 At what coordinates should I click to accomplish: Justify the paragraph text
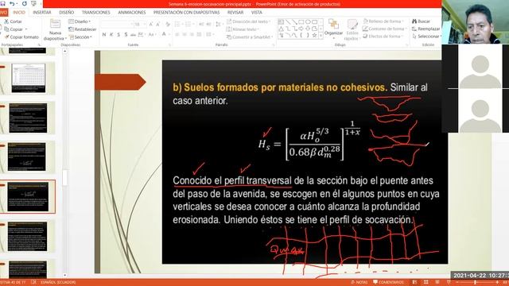(x=200, y=34)
